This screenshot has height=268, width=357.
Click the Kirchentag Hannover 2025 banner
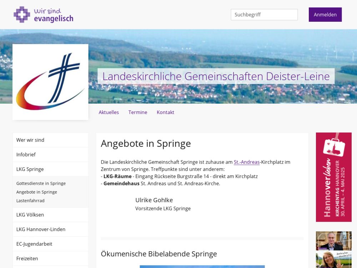coord(333,177)
